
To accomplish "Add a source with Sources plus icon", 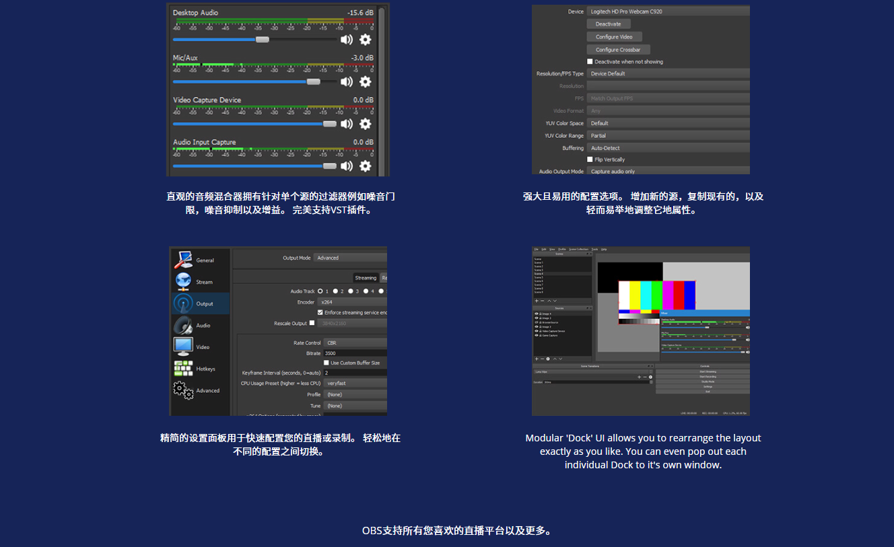I will coord(537,359).
